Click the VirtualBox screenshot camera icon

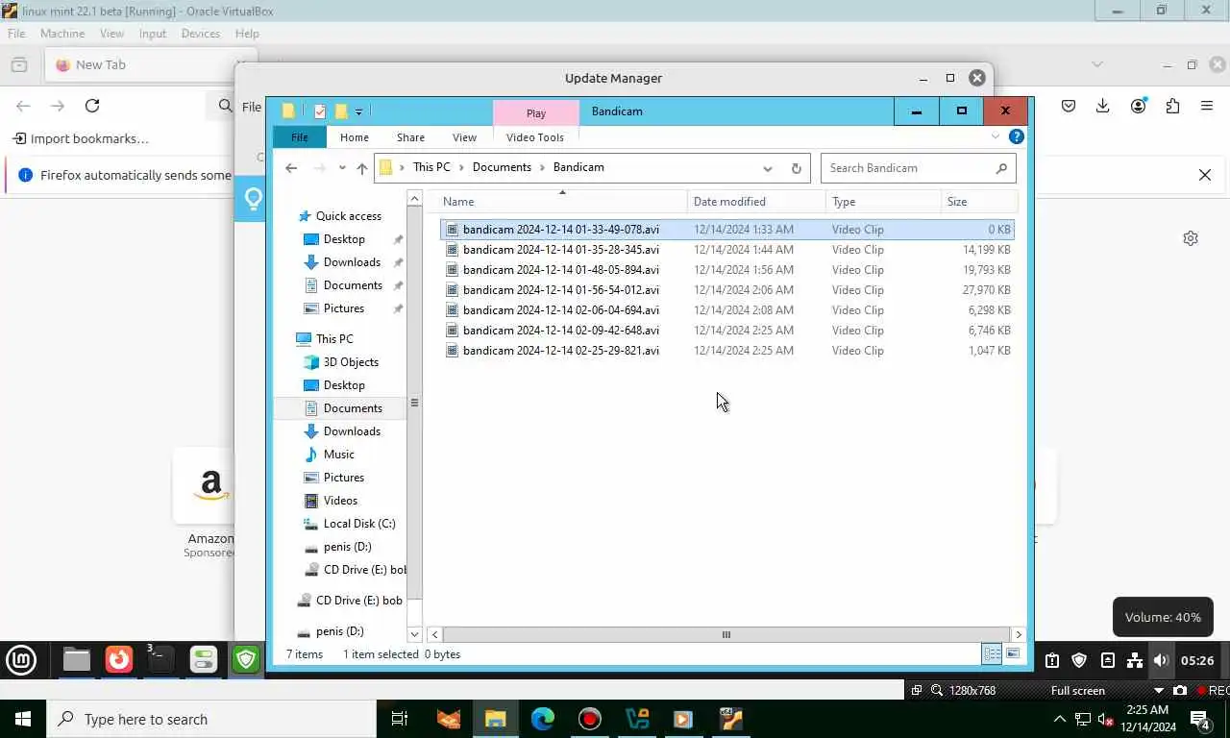(1180, 690)
